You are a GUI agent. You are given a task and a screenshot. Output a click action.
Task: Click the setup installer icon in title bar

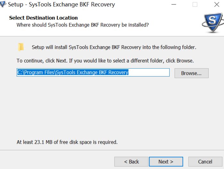[x=3, y=5]
